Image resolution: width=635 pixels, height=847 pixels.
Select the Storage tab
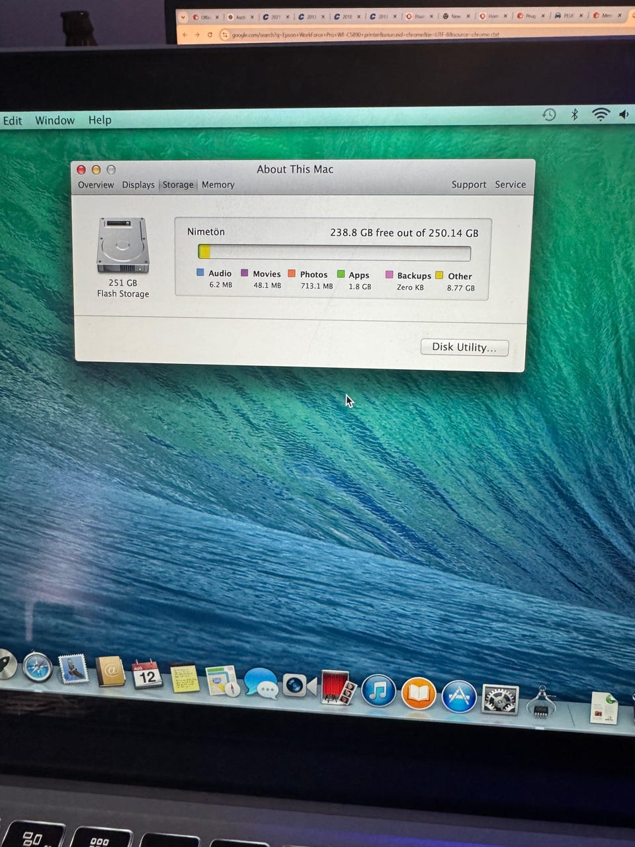click(178, 185)
